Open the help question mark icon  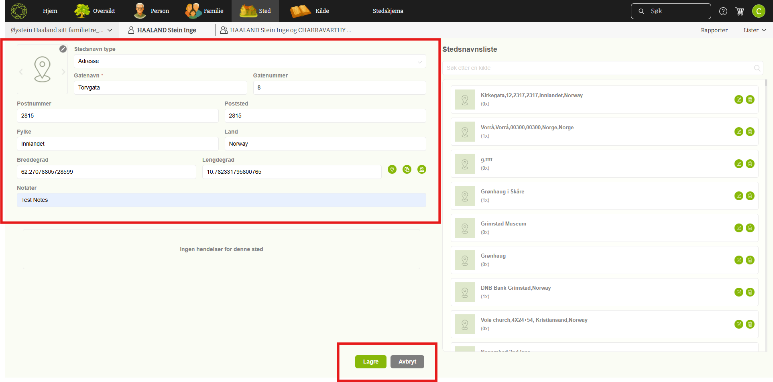tap(723, 11)
